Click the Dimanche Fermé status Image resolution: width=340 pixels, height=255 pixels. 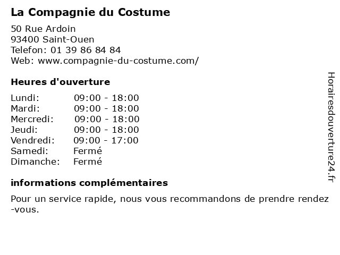(x=88, y=161)
